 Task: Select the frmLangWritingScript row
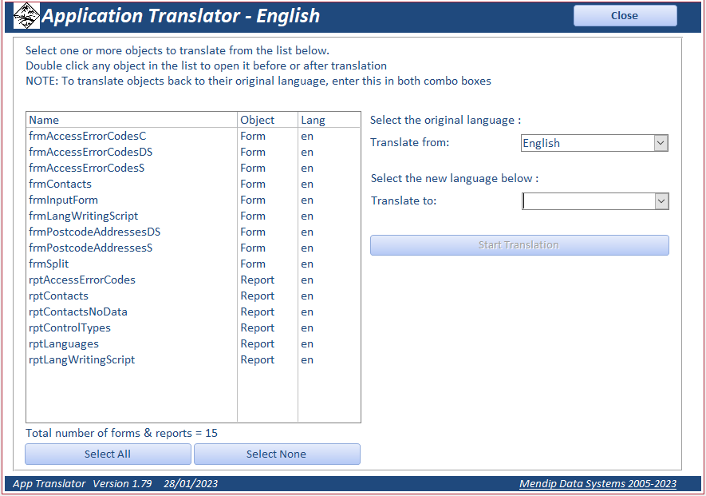point(193,216)
